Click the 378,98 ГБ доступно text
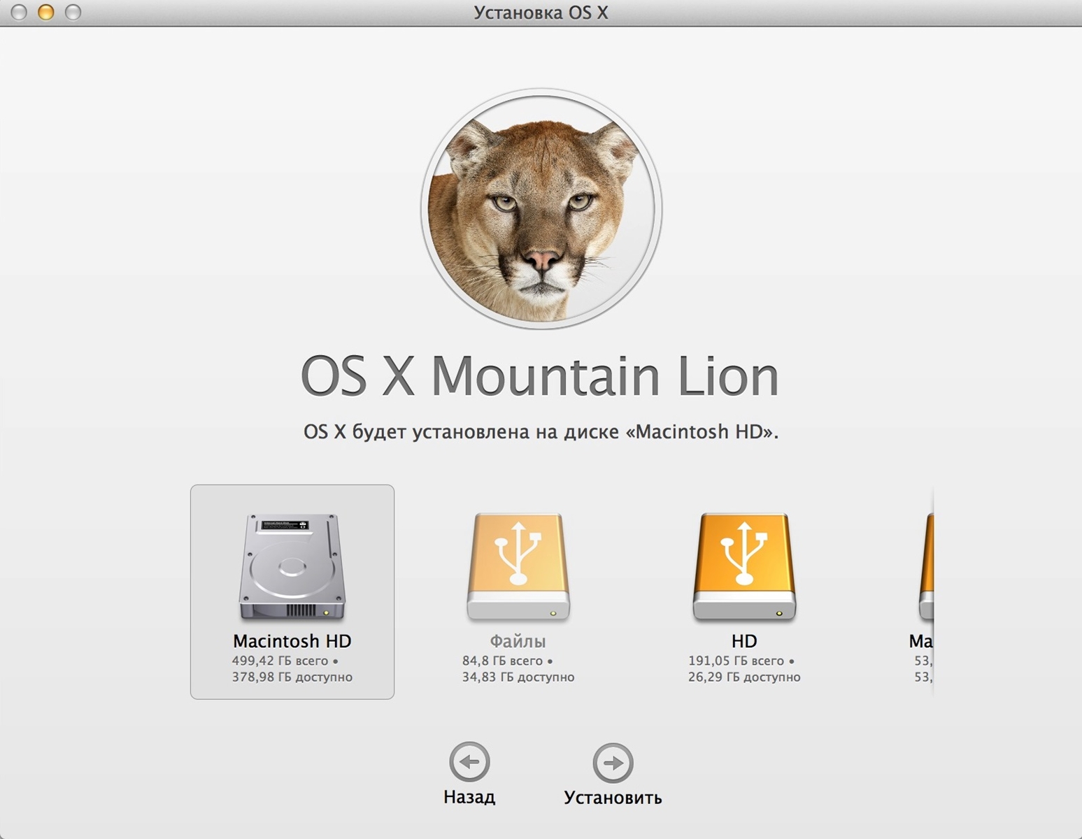This screenshot has width=1082, height=839. tap(292, 677)
